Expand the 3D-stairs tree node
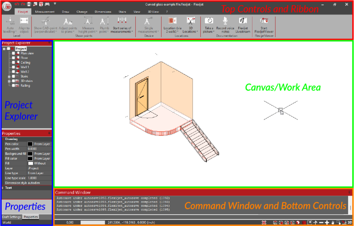354x226 pixels. [9, 81]
